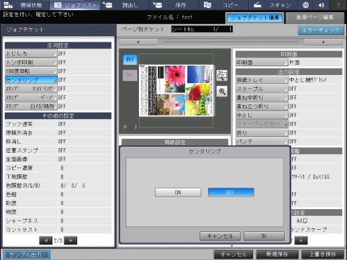Open the 重ね三つ折り setting

click(x=262, y=107)
